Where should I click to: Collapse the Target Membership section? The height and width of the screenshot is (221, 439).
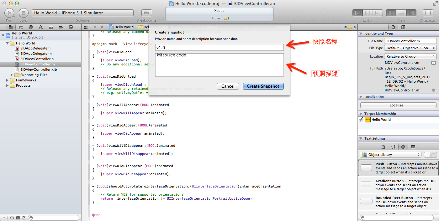click(361, 114)
